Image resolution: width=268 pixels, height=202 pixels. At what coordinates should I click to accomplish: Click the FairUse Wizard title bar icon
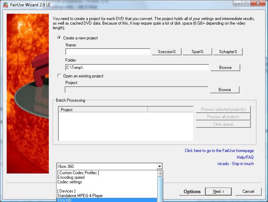click(6, 5)
